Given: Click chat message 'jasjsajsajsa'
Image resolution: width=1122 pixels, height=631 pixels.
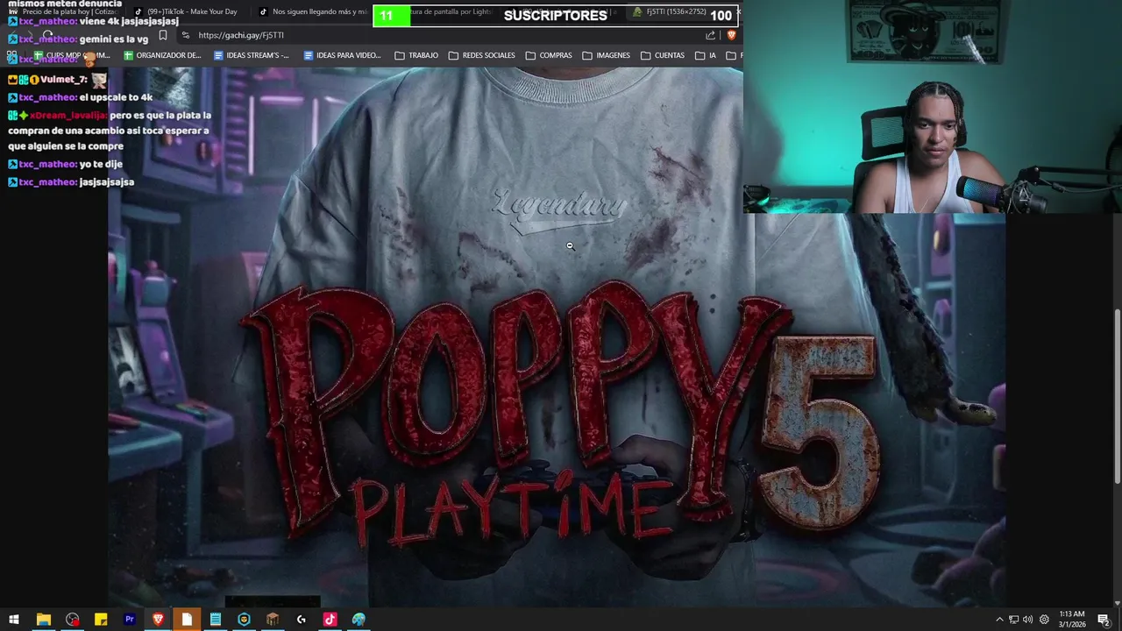Looking at the screenshot, I should pyautogui.click(x=106, y=181).
